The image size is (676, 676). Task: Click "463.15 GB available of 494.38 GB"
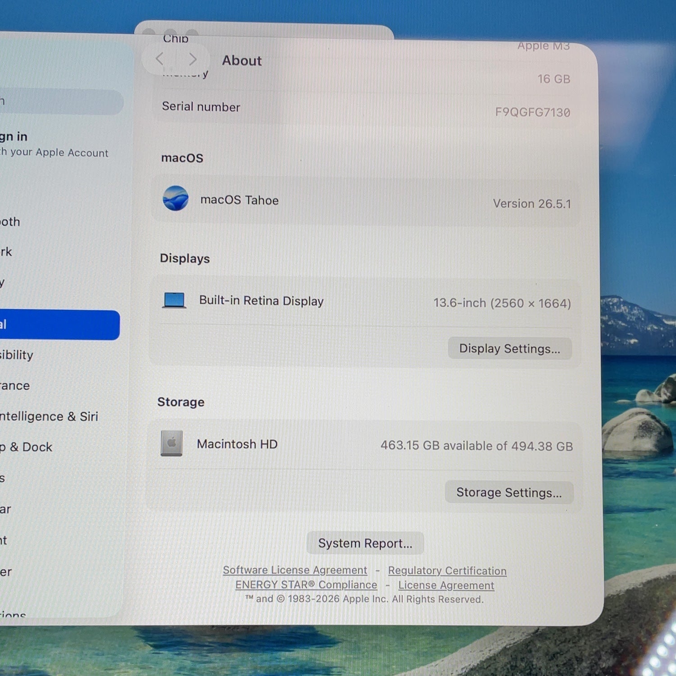coord(477,446)
